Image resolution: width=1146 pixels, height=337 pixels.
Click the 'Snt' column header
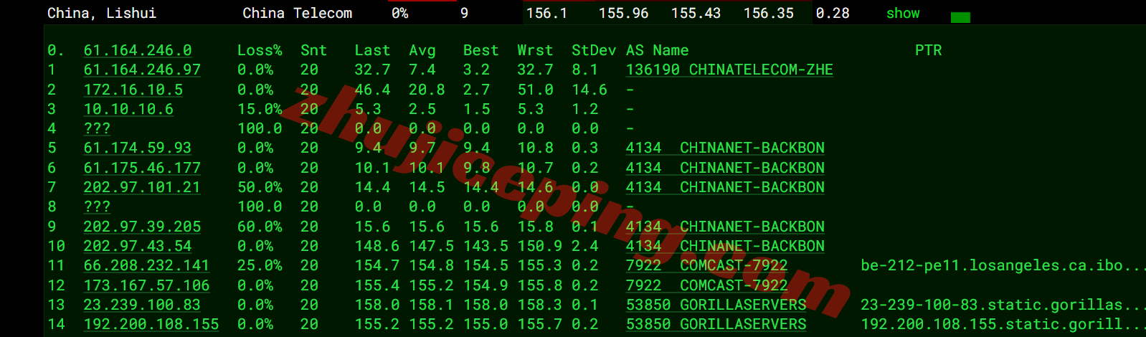click(314, 50)
